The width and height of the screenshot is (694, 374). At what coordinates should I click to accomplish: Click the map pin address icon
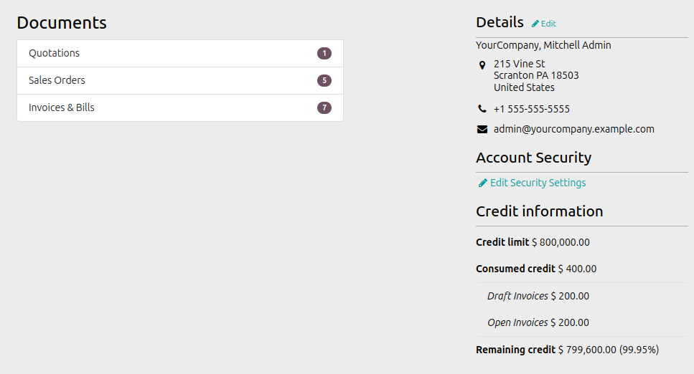[482, 65]
